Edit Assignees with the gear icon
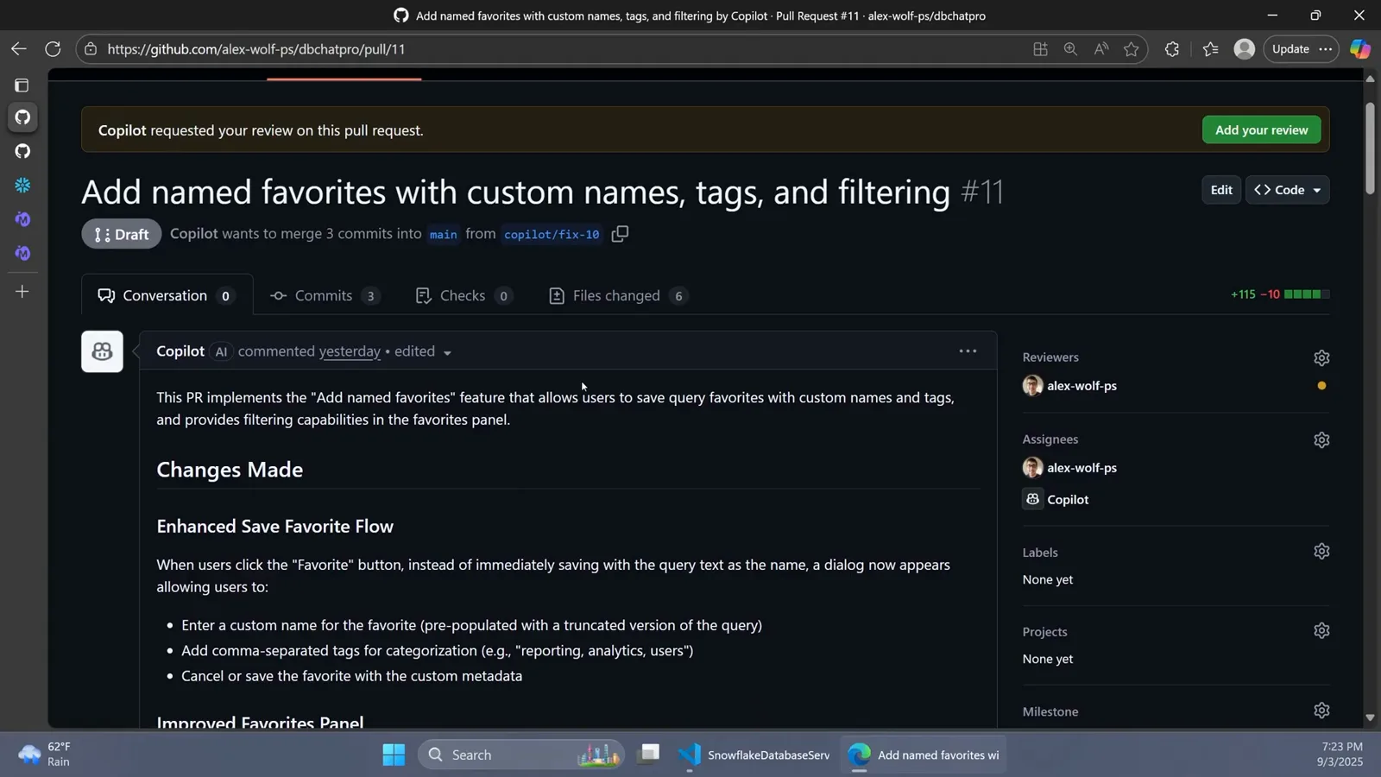 tap(1321, 439)
